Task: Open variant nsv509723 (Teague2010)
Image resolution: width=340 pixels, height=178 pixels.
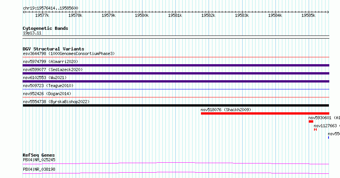Action: click(48, 86)
